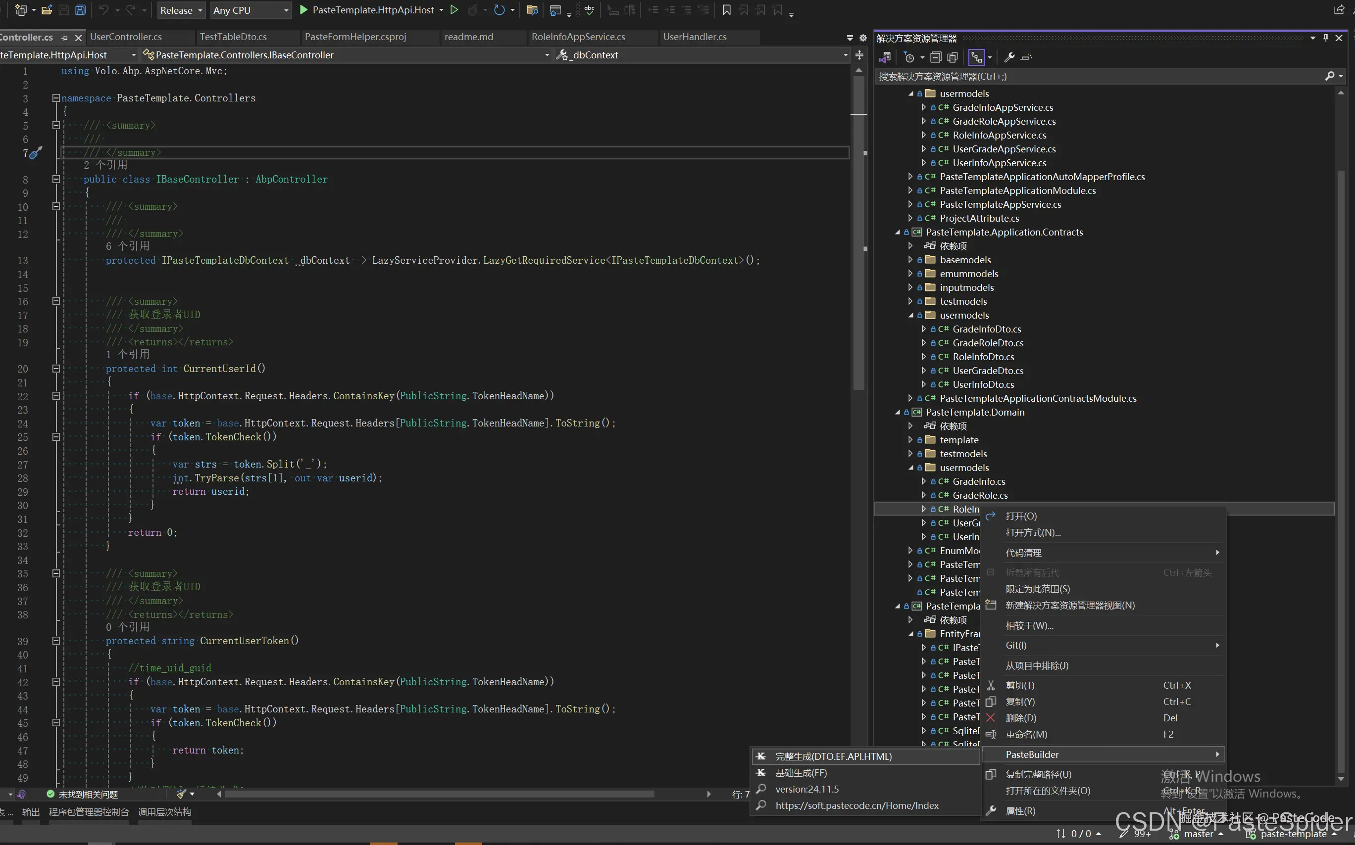
Task: Open properties wrench icon in Solution Explorer toolbar
Action: (1009, 57)
